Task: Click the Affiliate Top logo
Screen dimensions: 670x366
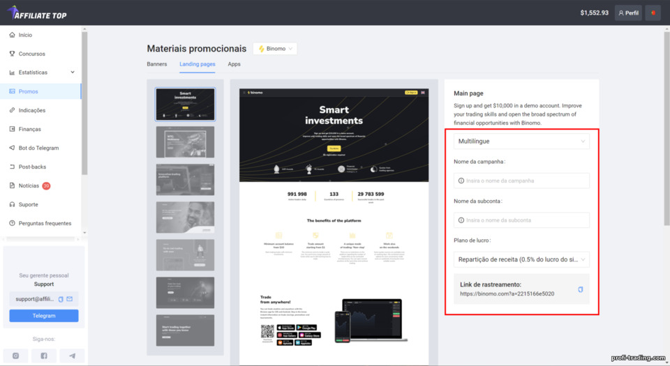Action: point(37,13)
